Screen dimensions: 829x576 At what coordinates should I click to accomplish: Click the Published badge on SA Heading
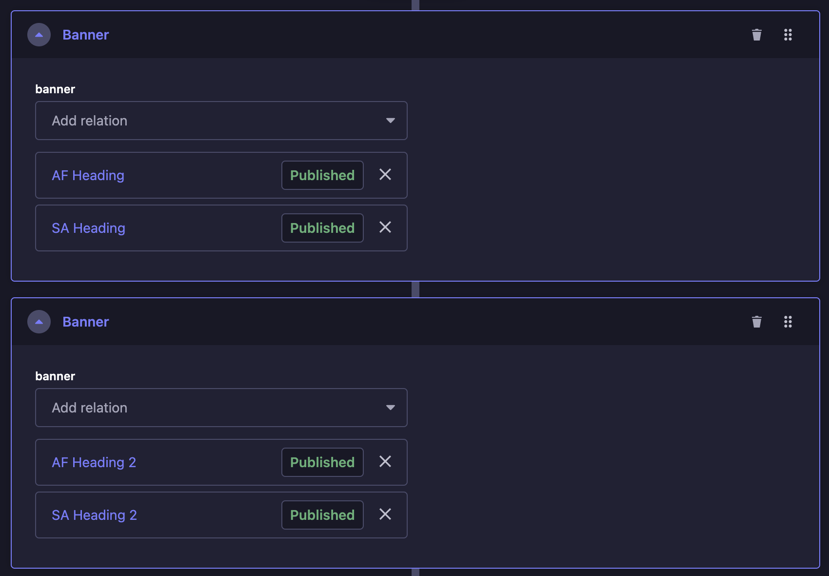point(322,228)
